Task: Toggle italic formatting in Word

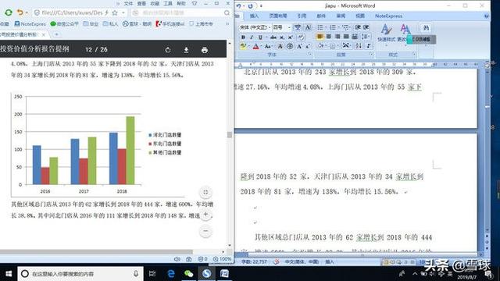Action: (x=252, y=37)
